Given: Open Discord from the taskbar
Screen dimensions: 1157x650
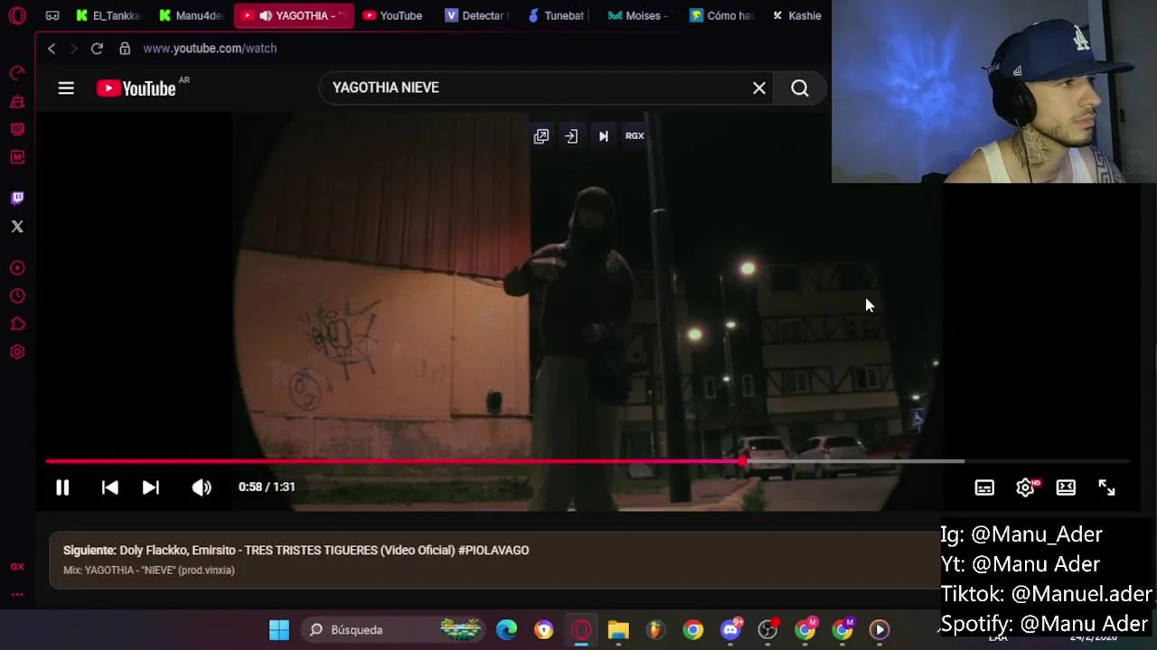Looking at the screenshot, I should (x=730, y=630).
